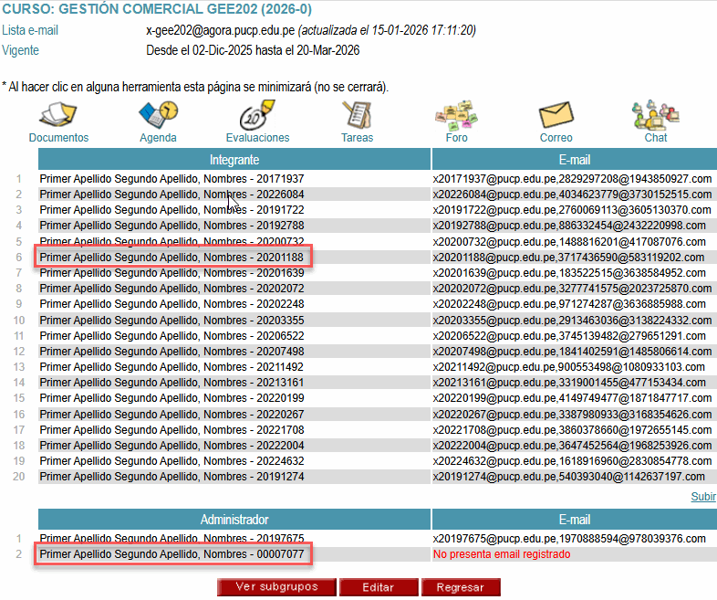Select member row ending in 20201188
The width and height of the screenshot is (717, 600).
tap(172, 258)
